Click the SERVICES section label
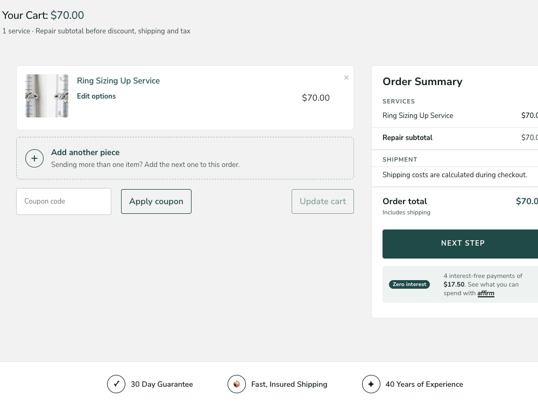Image resolution: width=538 pixels, height=404 pixels. click(398, 101)
